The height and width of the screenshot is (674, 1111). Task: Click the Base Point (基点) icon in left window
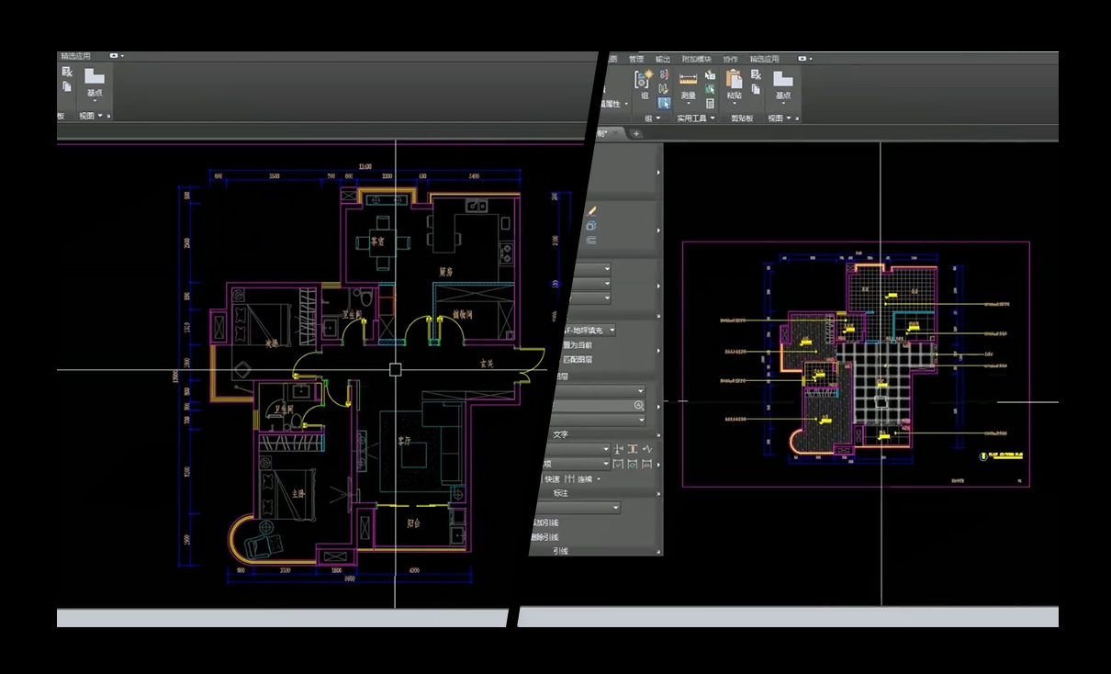point(94,75)
